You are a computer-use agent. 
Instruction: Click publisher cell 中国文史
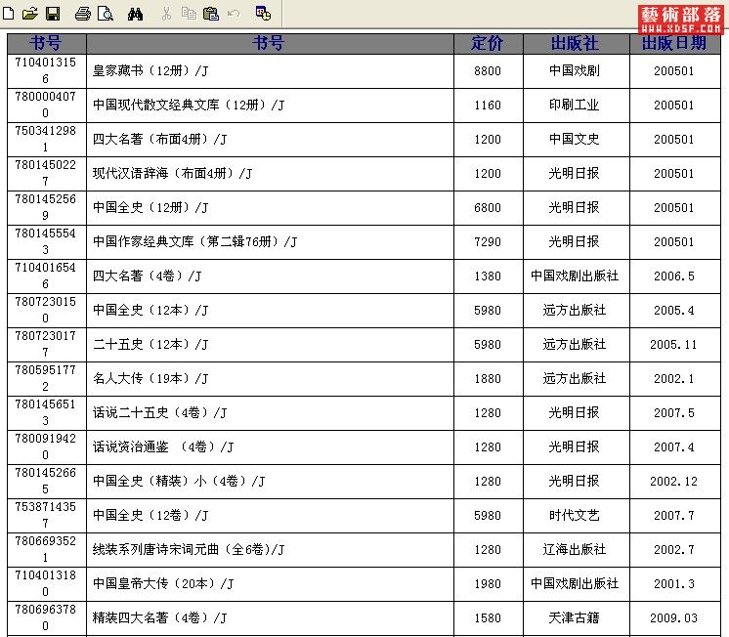pyautogui.click(x=576, y=140)
